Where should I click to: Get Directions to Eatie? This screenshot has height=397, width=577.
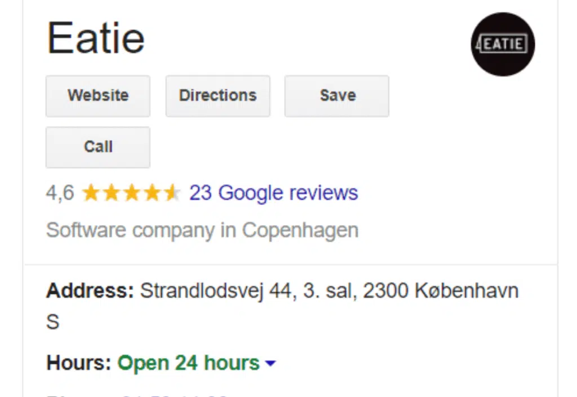tap(218, 96)
